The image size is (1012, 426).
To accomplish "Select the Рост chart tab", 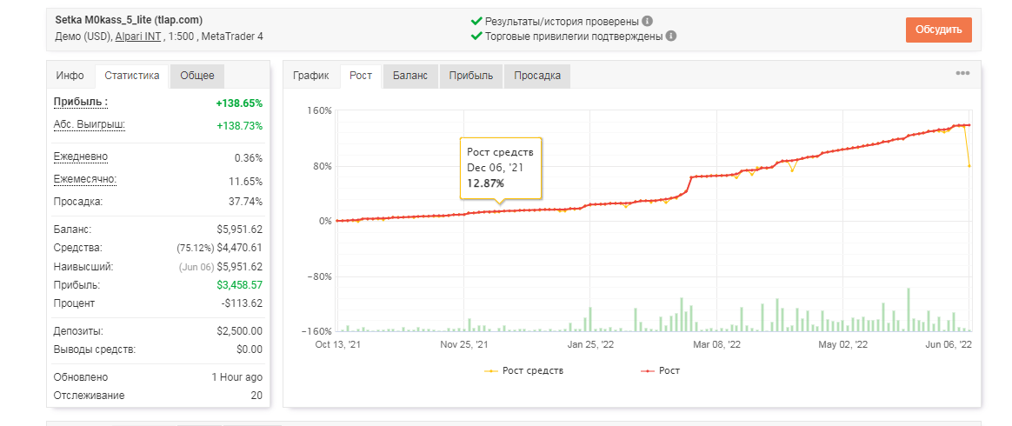I will (x=361, y=76).
